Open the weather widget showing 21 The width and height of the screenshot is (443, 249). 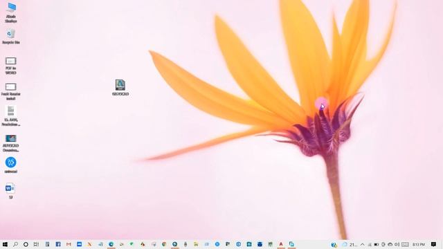[x=350, y=244]
